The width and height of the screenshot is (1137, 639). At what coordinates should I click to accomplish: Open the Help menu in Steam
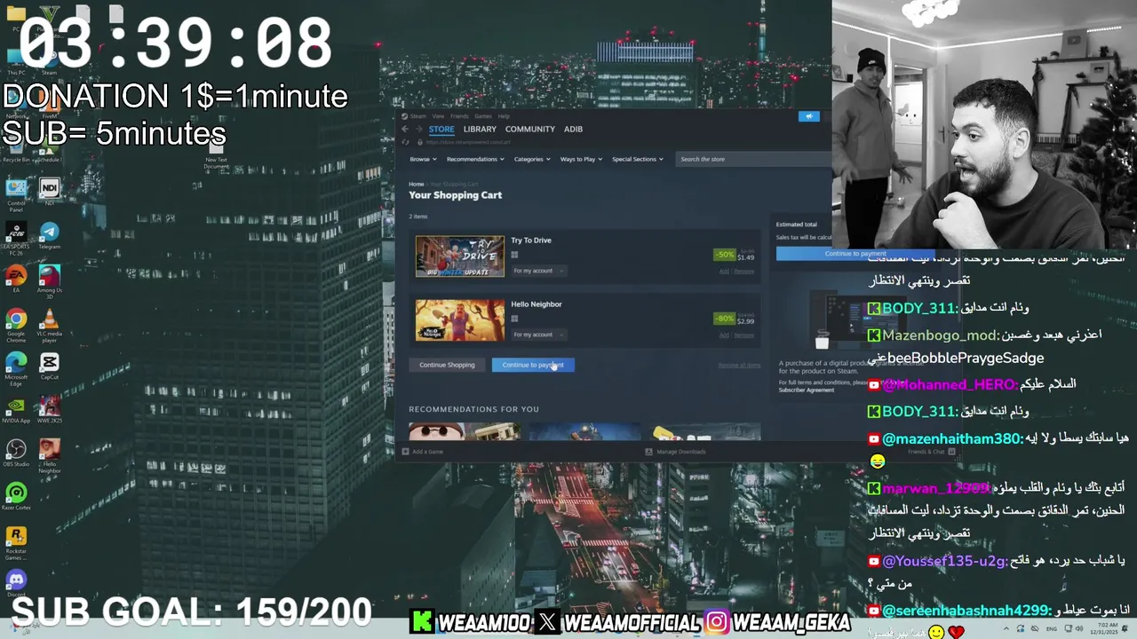[x=504, y=116]
